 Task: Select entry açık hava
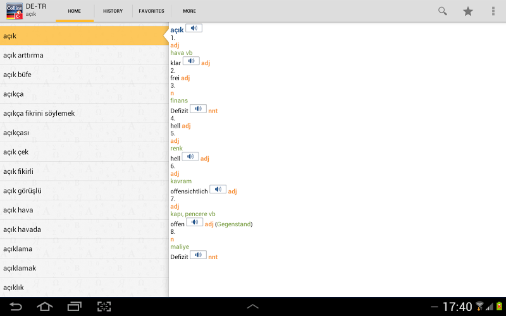84,210
